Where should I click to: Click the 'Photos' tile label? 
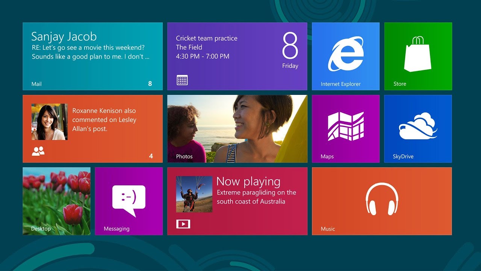[184, 157]
